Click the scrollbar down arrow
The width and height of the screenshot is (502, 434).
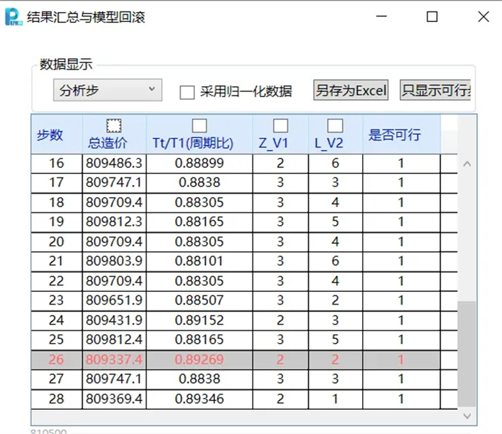(x=467, y=416)
